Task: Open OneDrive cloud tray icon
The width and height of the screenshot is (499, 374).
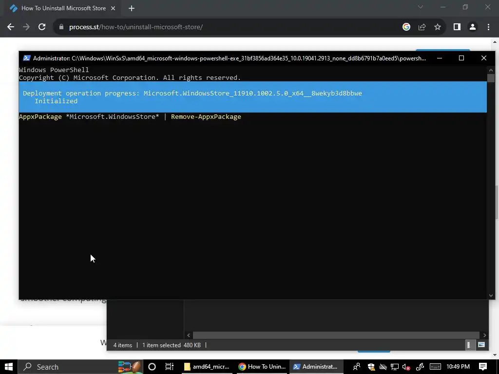Action: tap(383, 367)
